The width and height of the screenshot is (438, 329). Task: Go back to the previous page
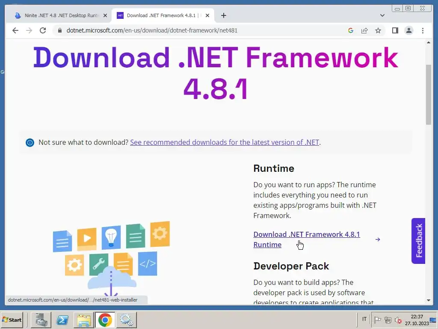(15, 30)
